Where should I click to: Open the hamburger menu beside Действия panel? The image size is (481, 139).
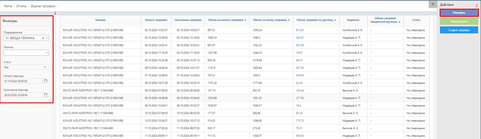pos(433,4)
